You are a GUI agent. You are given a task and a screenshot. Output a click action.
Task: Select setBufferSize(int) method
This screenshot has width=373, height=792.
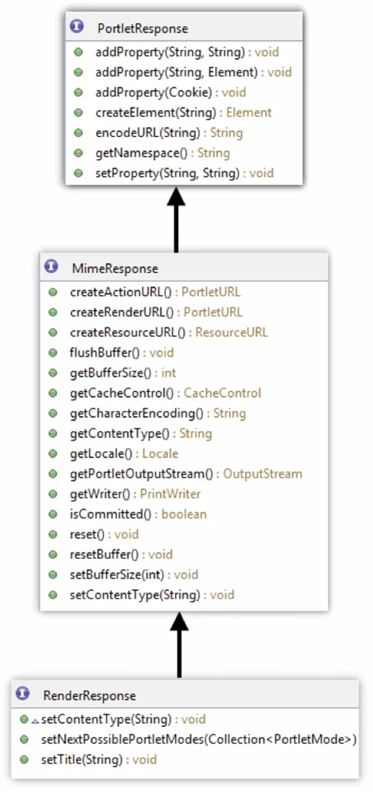click(134, 574)
